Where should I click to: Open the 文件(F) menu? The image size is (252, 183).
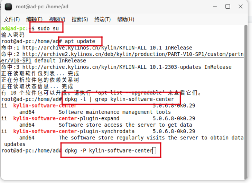12,19
